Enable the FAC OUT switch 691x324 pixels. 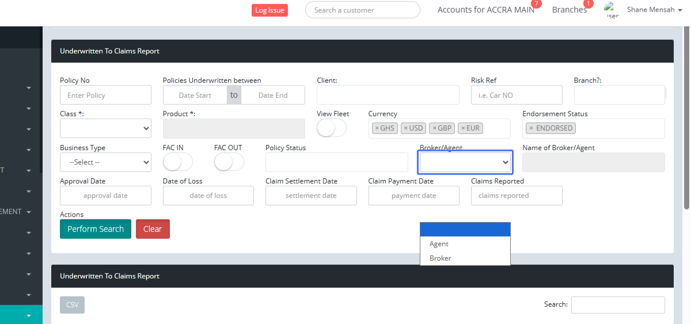point(229,163)
